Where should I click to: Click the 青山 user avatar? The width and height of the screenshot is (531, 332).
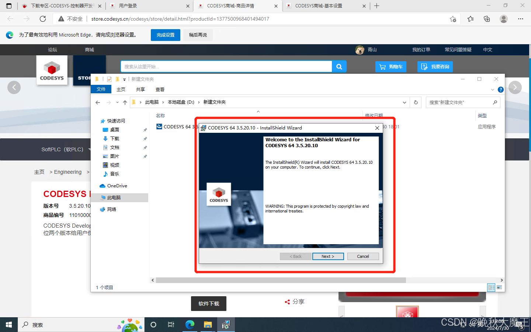(x=360, y=50)
